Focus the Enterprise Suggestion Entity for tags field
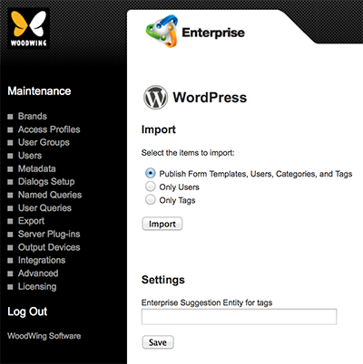The height and width of the screenshot is (364, 363). pyautogui.click(x=239, y=317)
